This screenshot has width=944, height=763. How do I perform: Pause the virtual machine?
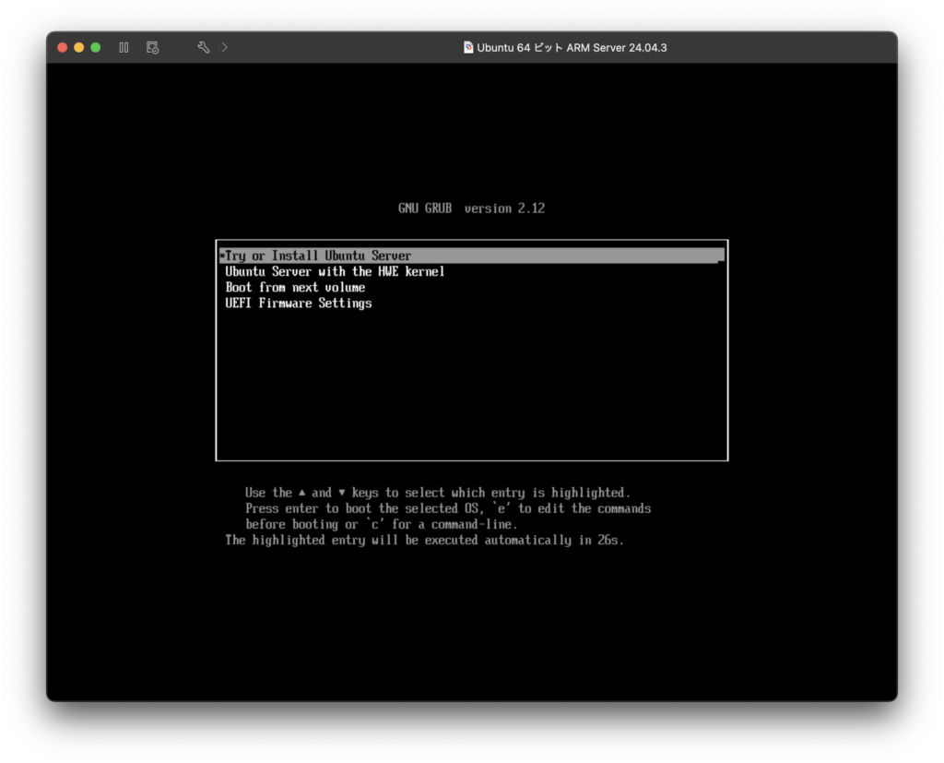point(124,47)
